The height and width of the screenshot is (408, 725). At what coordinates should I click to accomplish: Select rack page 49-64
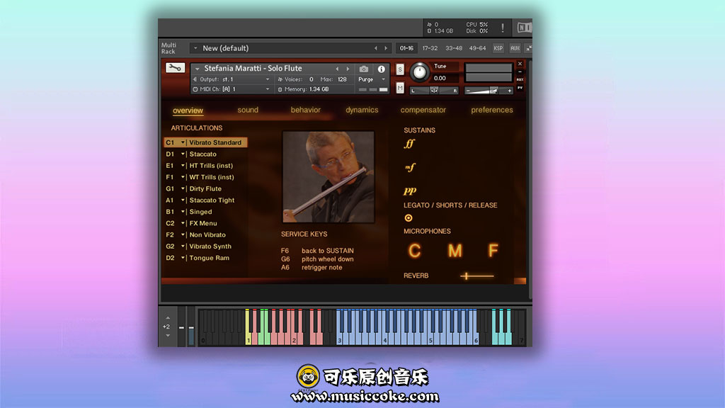click(x=477, y=48)
